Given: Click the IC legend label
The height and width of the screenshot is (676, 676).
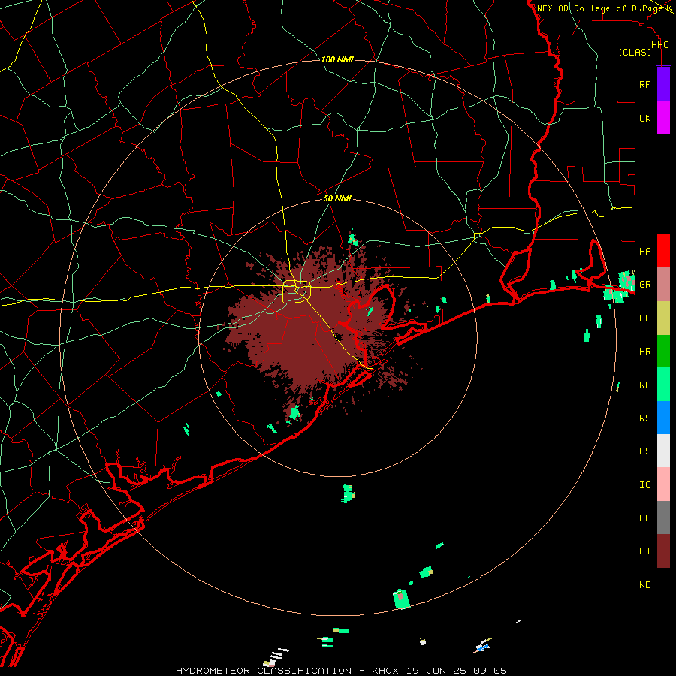Looking at the screenshot, I should pyautogui.click(x=644, y=484).
